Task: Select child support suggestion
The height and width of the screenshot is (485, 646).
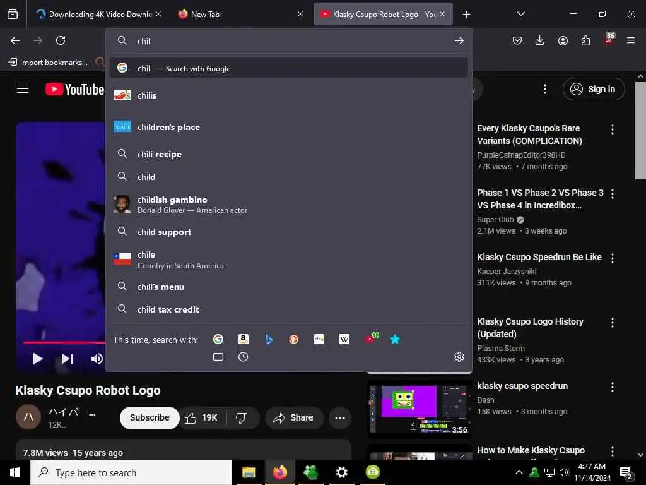Action: (289, 232)
